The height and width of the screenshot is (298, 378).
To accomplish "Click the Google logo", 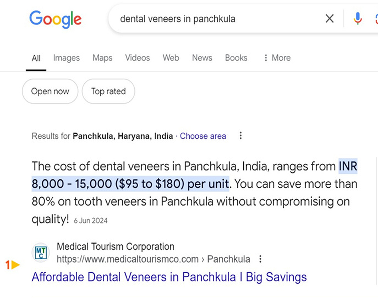I will click(55, 19).
